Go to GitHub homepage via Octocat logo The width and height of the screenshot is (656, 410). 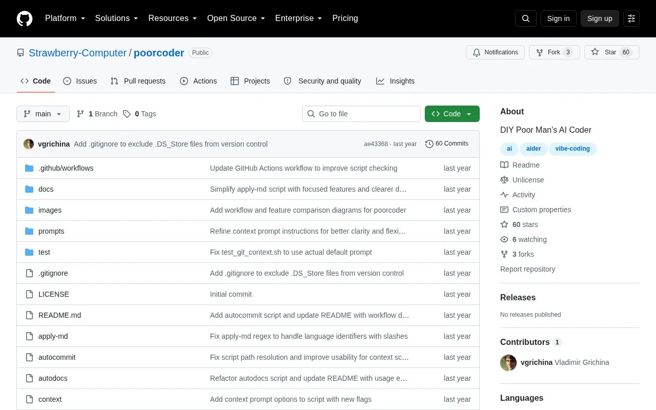25,18
